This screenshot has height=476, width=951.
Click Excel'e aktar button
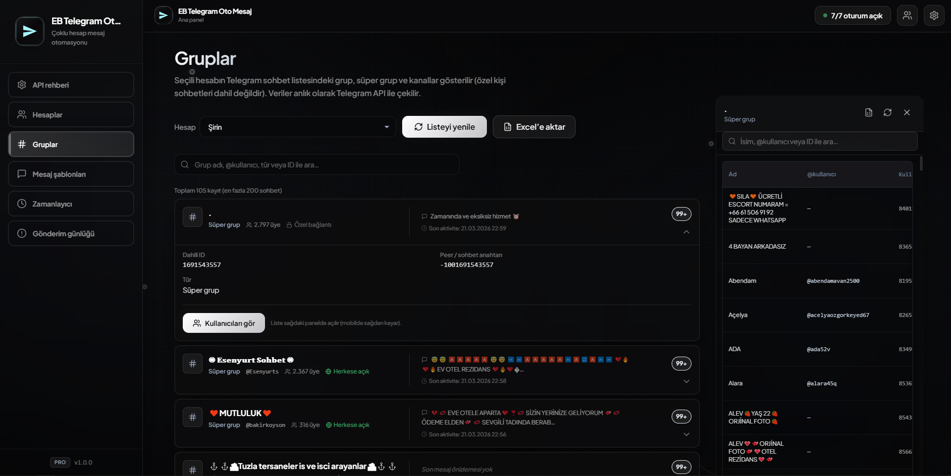534,127
